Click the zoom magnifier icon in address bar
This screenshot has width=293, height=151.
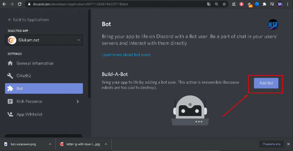(216, 4)
